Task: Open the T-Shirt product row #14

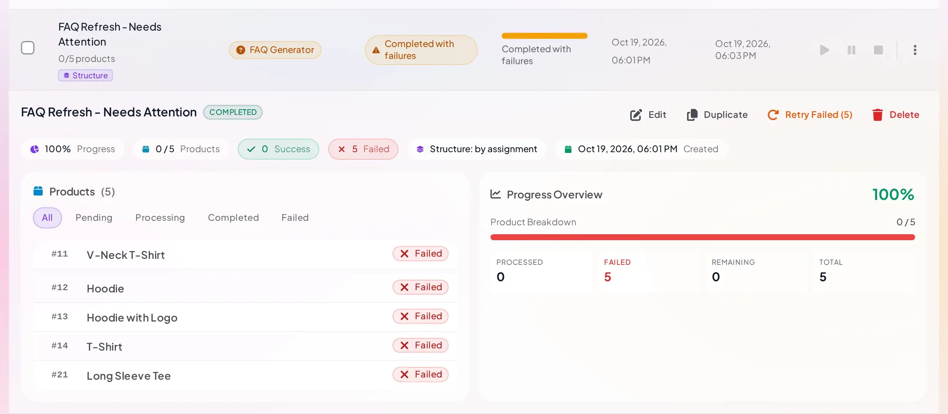Action: pyautogui.click(x=245, y=346)
